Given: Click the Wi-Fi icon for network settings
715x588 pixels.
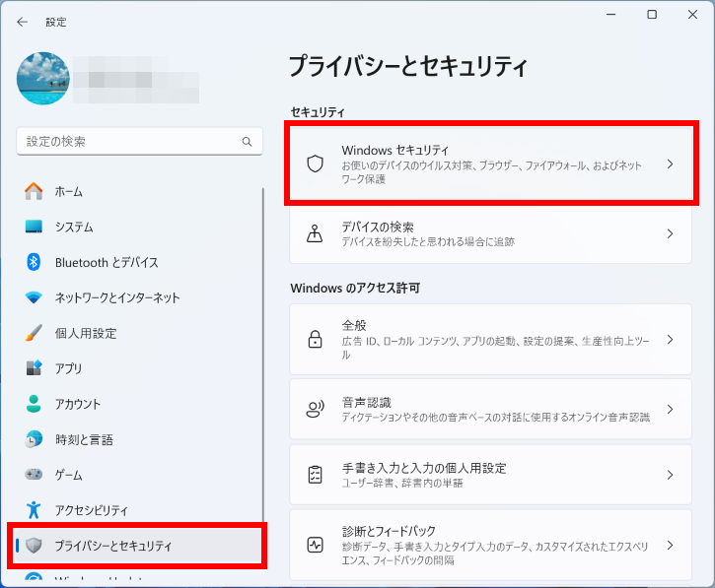Looking at the screenshot, I should tap(34, 297).
